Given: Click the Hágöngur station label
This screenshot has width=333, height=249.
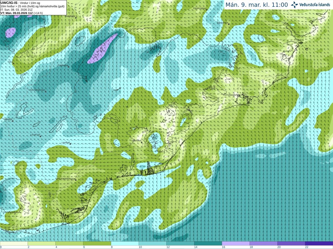Looking at the screenshot, I should [x=63, y=65].
